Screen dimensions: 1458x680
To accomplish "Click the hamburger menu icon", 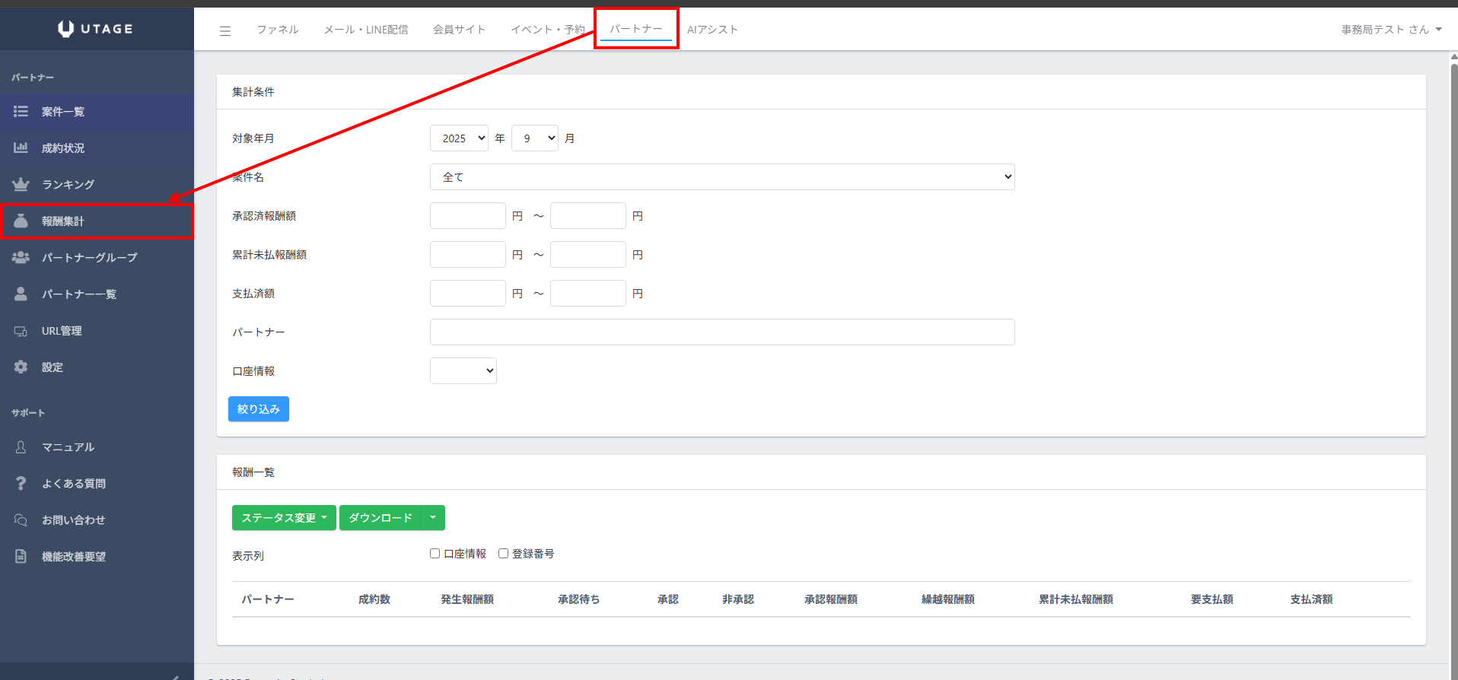I will [x=224, y=31].
